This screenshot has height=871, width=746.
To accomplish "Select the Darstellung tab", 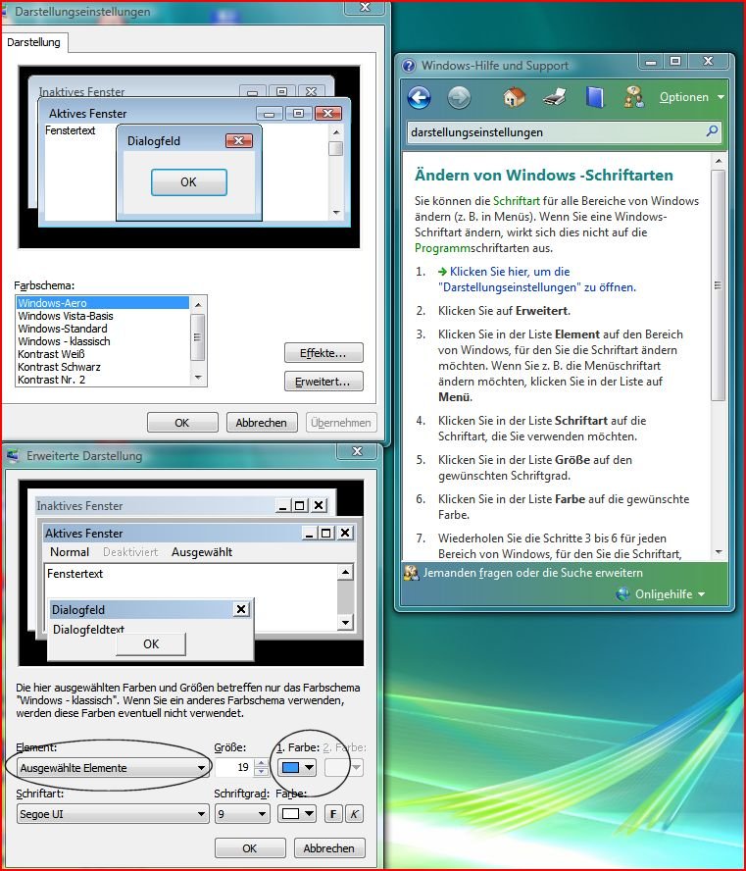I will [x=34, y=42].
